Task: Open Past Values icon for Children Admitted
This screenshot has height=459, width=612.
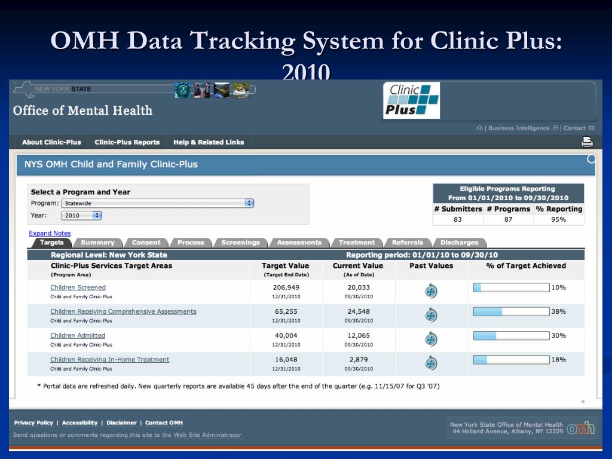Action: pyautogui.click(x=431, y=339)
